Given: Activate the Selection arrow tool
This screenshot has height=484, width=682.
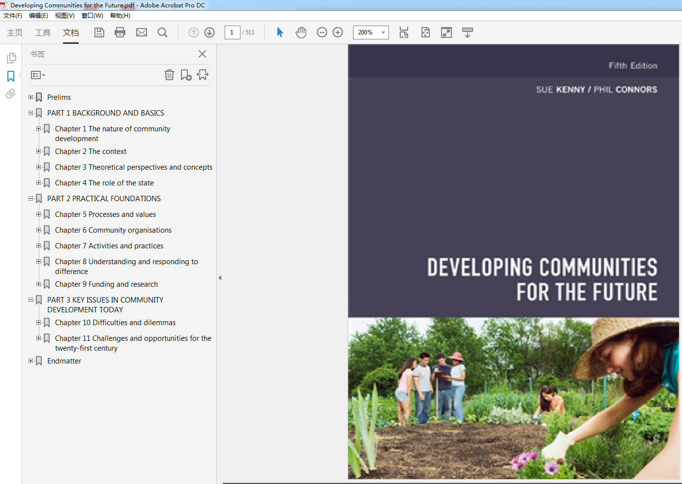Looking at the screenshot, I should (280, 32).
